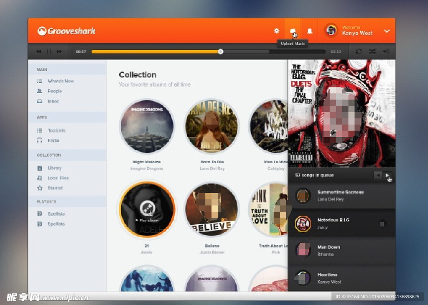This screenshot has width=428, height=305.
Task: Skip to previous track in player bar
Action: coord(38,51)
